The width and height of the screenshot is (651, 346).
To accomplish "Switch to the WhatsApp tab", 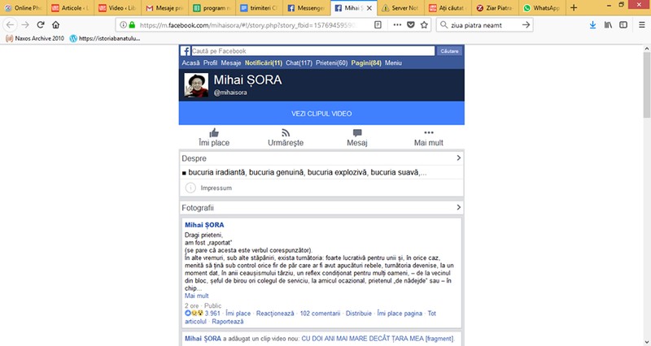I will [x=542, y=8].
